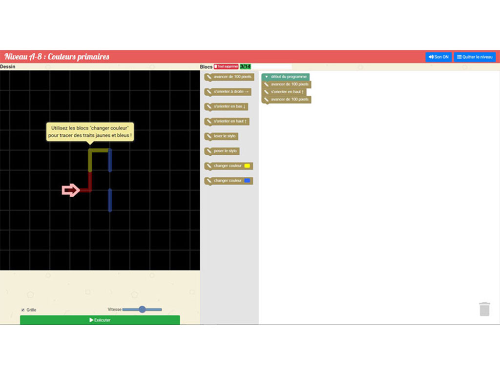Viewport: 500px width, 375px height.
Task: Click the yellow swatch on changer couleur
Action: [x=247, y=166]
